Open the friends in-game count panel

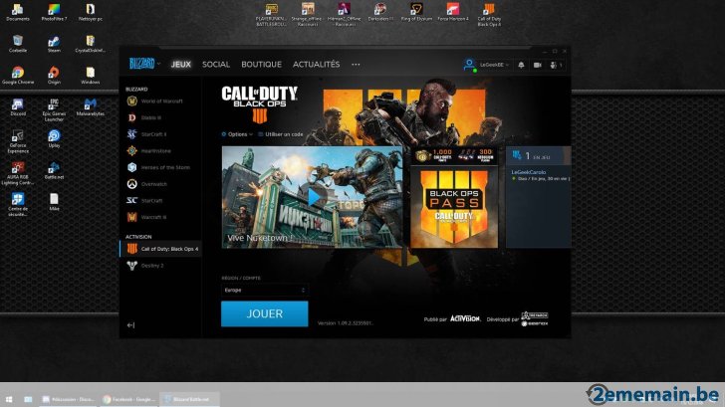point(539,156)
